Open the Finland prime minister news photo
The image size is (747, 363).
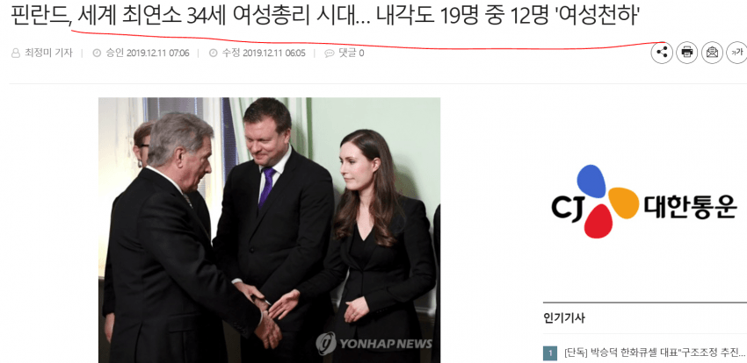[x=269, y=230]
